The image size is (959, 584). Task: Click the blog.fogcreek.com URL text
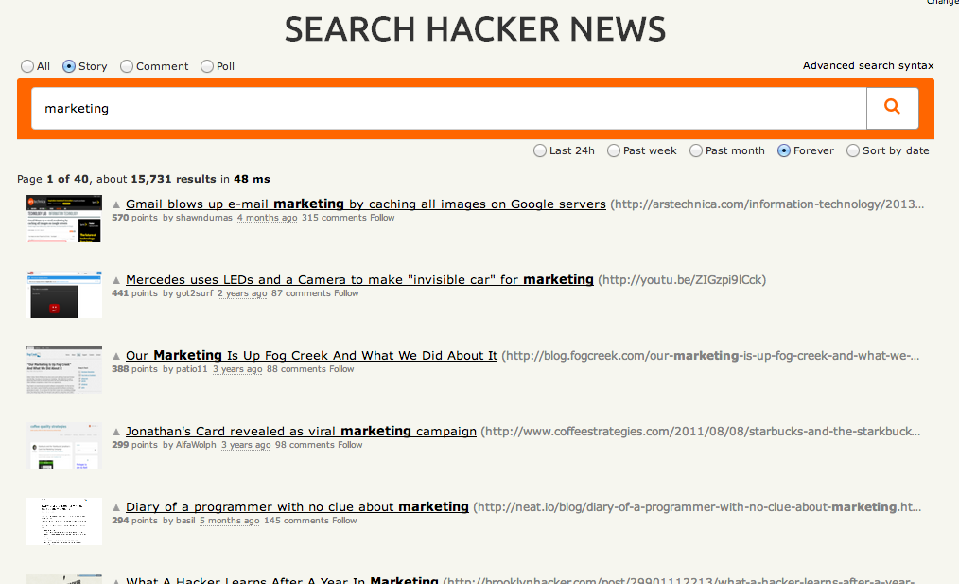(x=710, y=356)
